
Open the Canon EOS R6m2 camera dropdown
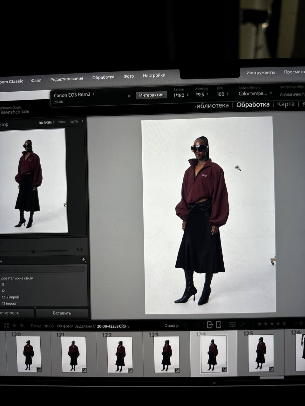click(74, 95)
